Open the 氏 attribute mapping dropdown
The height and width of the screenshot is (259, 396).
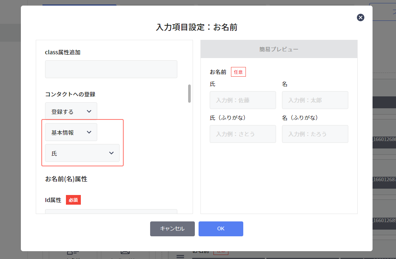point(82,153)
